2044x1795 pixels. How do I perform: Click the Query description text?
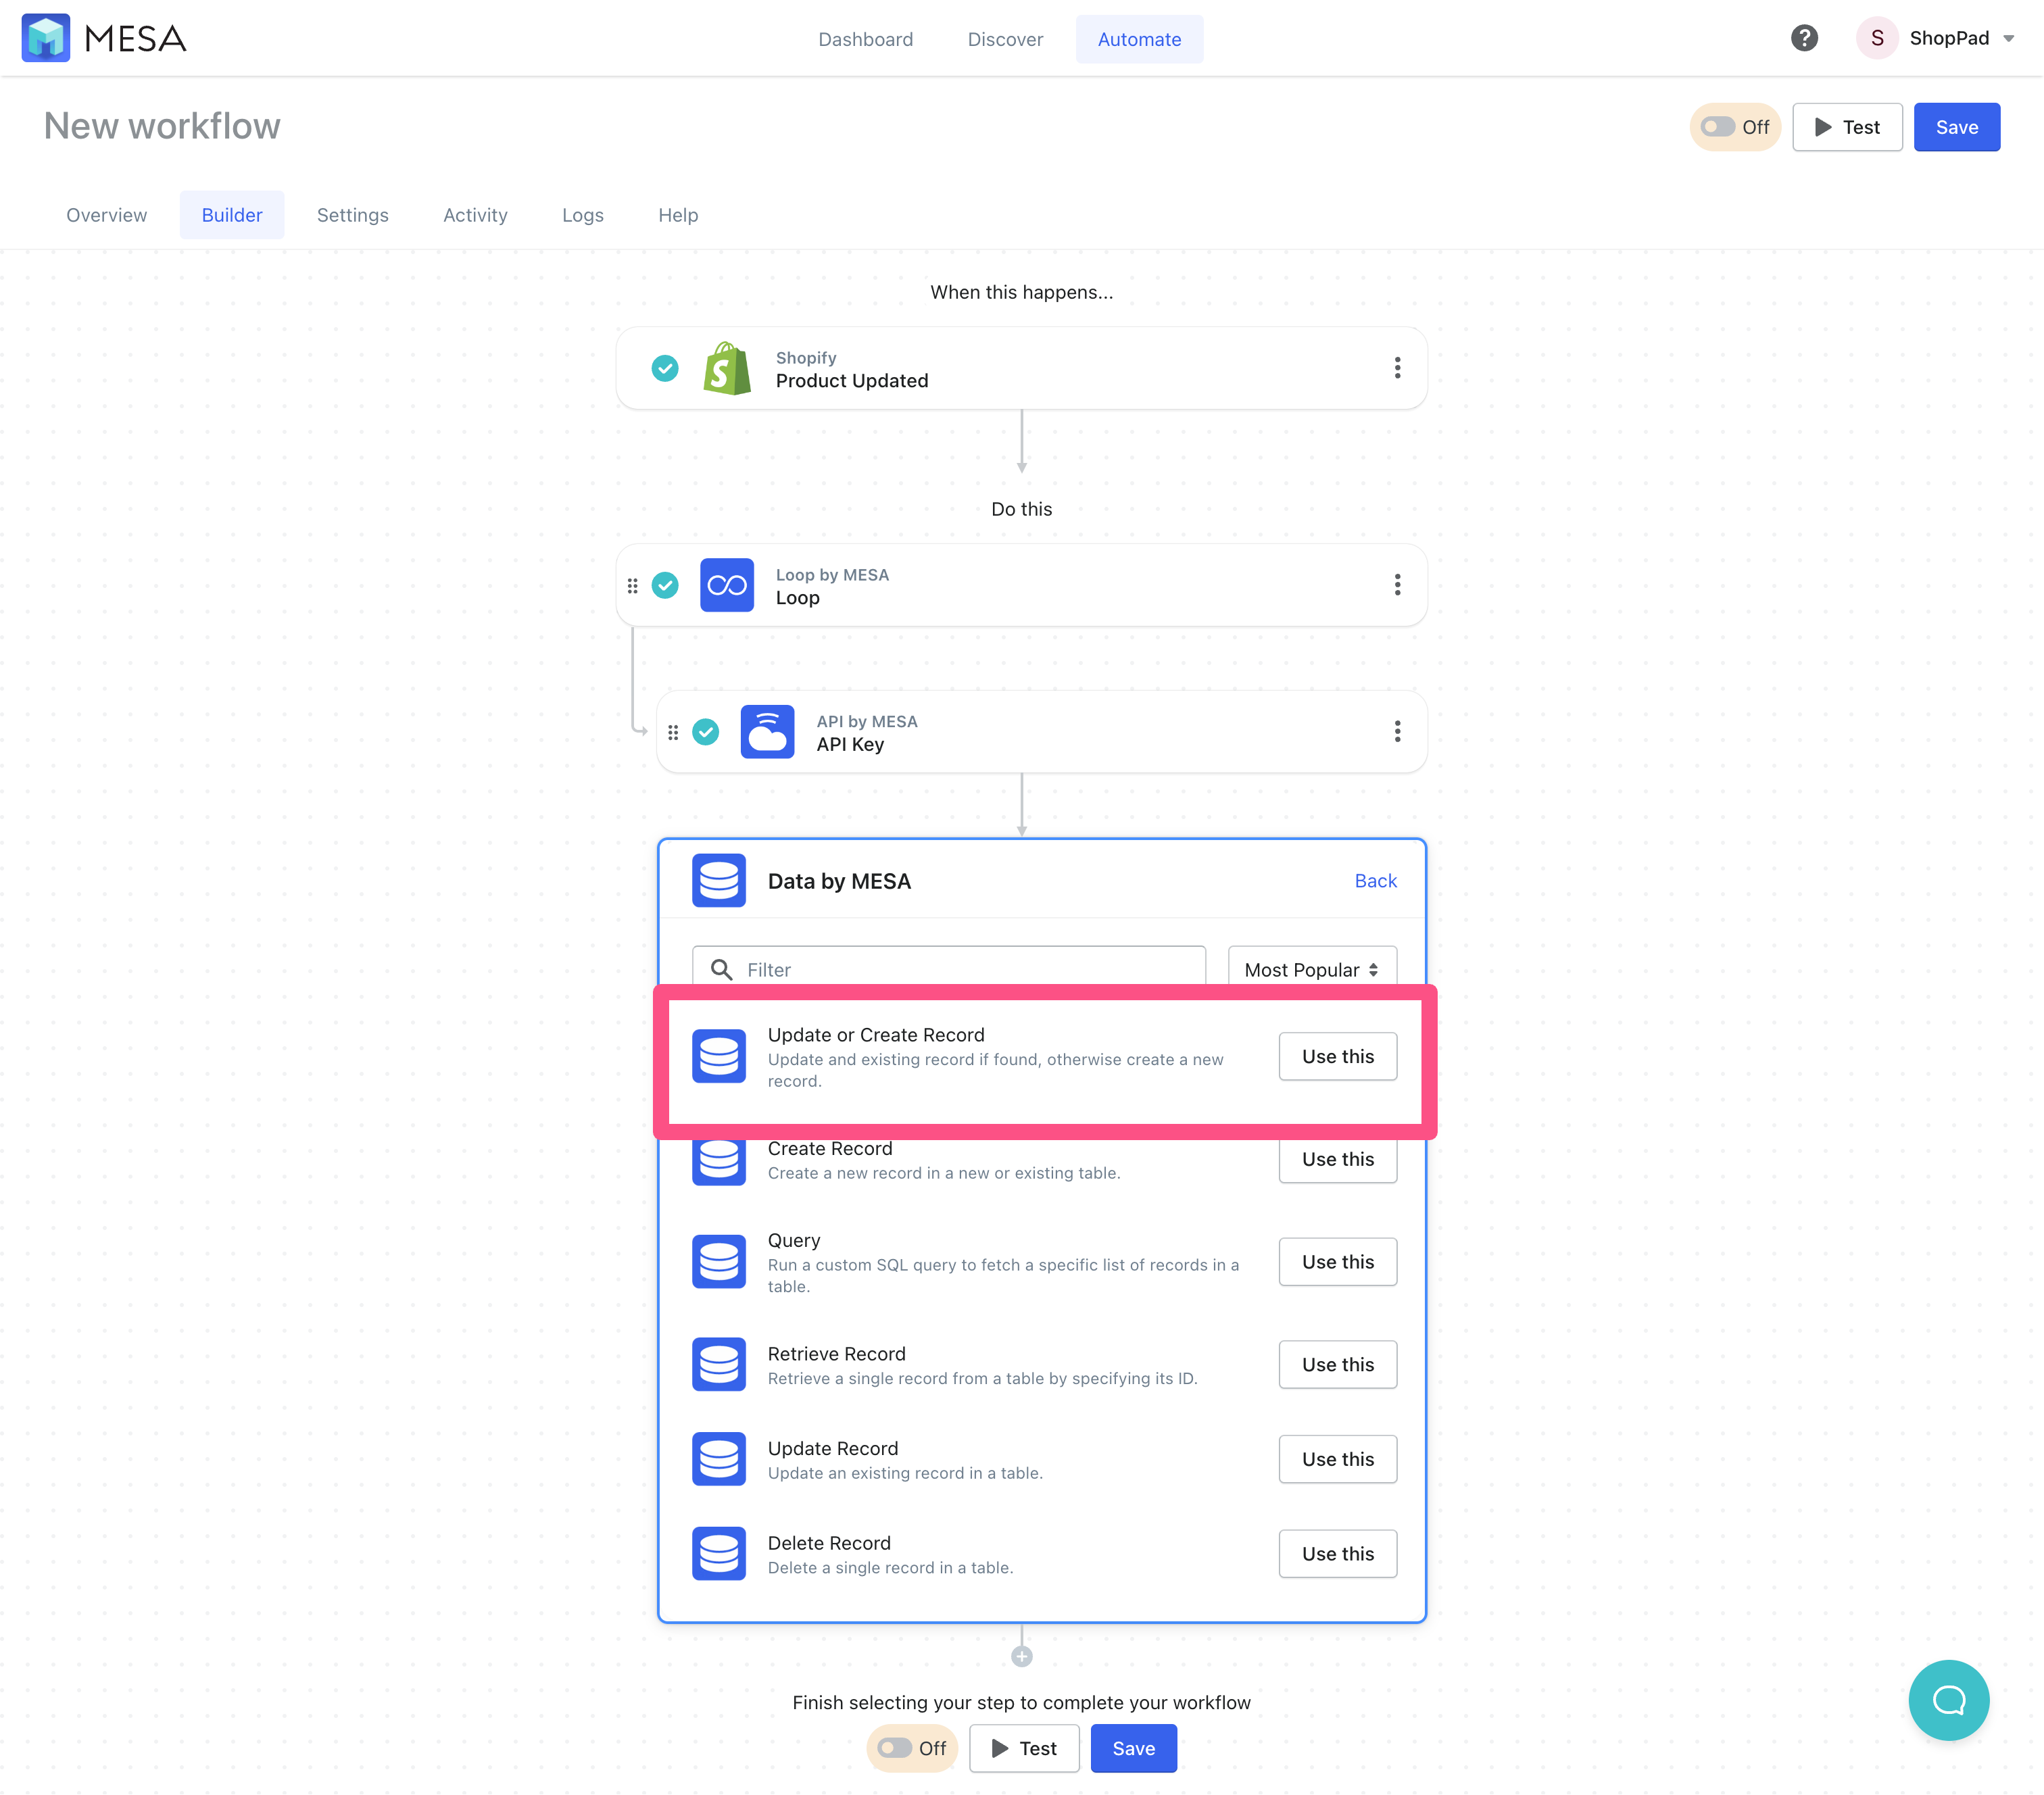coord(1003,1275)
